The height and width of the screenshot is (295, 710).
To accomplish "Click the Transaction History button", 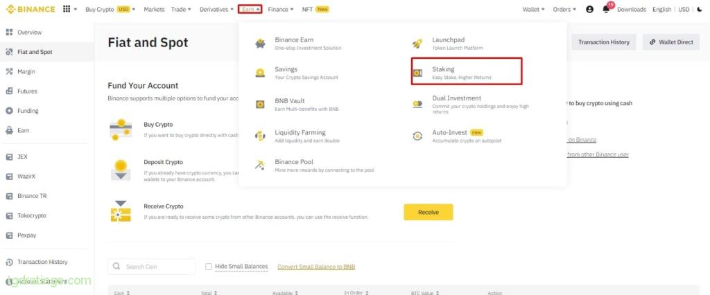I will (604, 42).
